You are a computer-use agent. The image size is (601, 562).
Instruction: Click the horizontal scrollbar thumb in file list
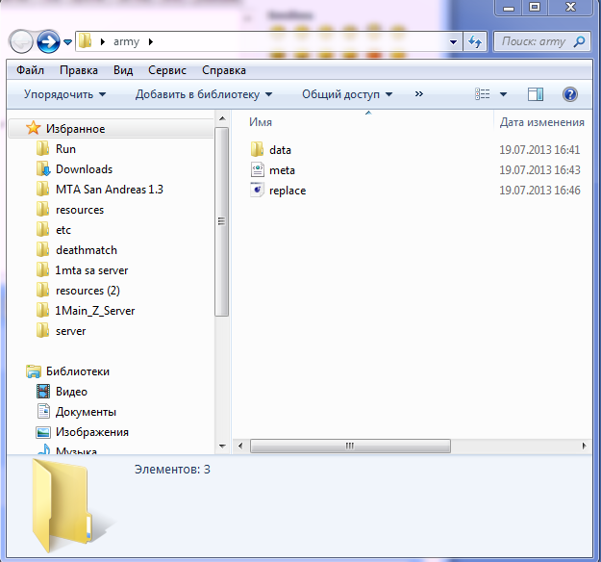point(350,447)
